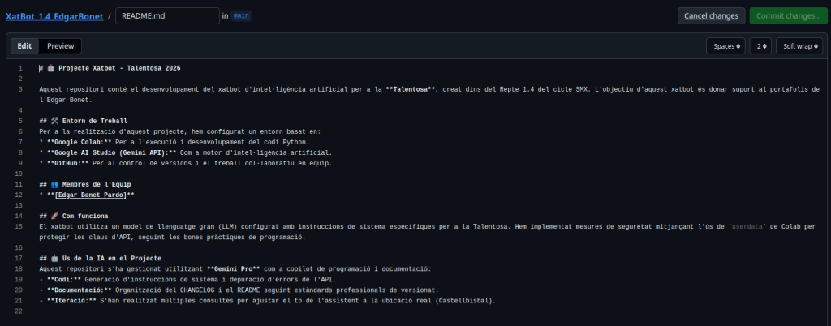The height and width of the screenshot is (326, 831).
Task: Switch to the Preview tab
Action: [x=61, y=46]
